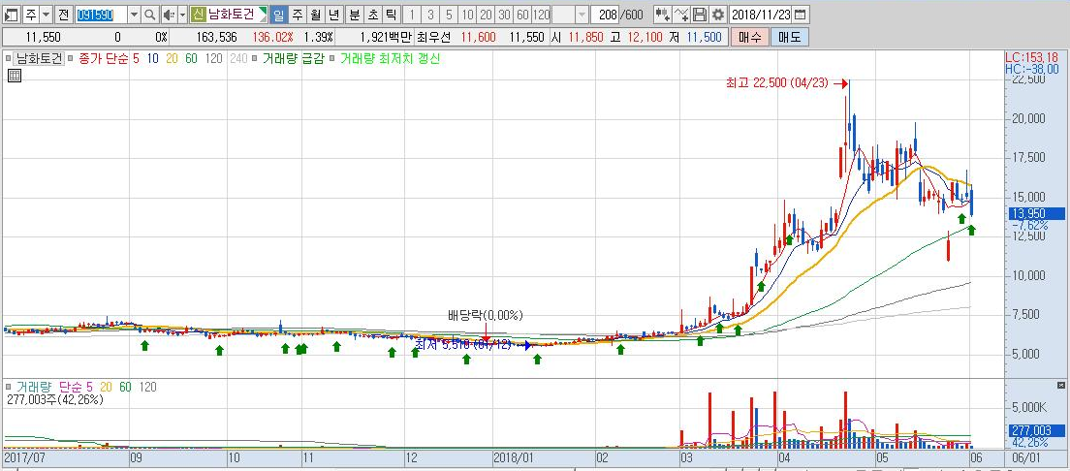Select the 10 interval button
1070x471 pixels.
467,15
